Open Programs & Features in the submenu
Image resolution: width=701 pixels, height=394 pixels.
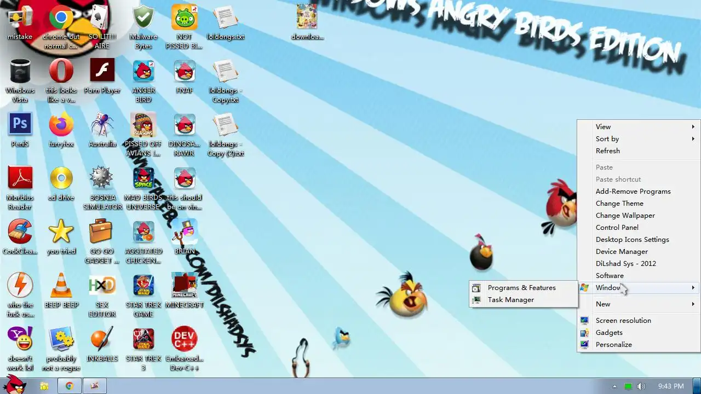pyautogui.click(x=524, y=287)
